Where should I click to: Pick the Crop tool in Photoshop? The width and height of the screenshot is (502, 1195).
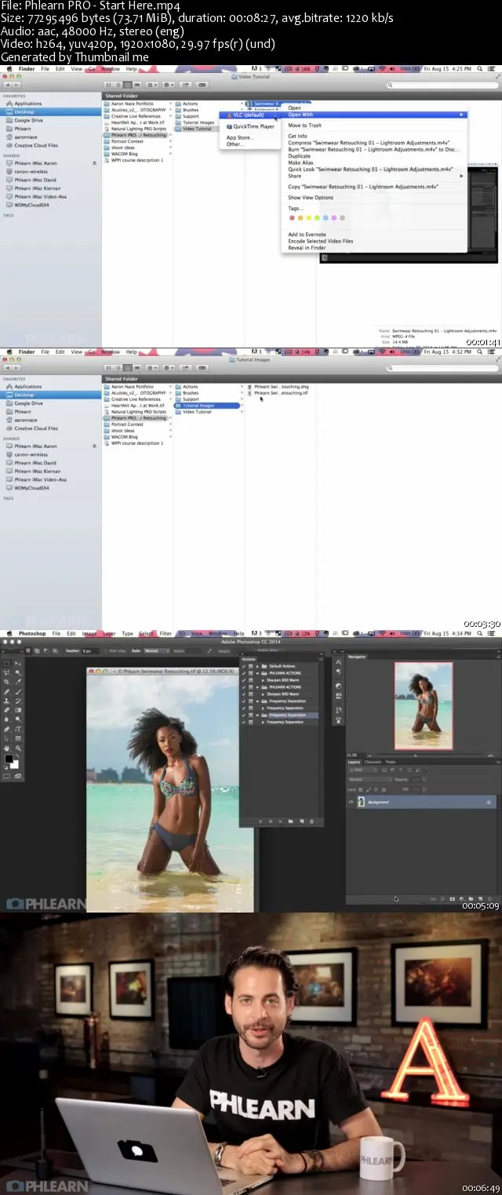click(x=7, y=683)
